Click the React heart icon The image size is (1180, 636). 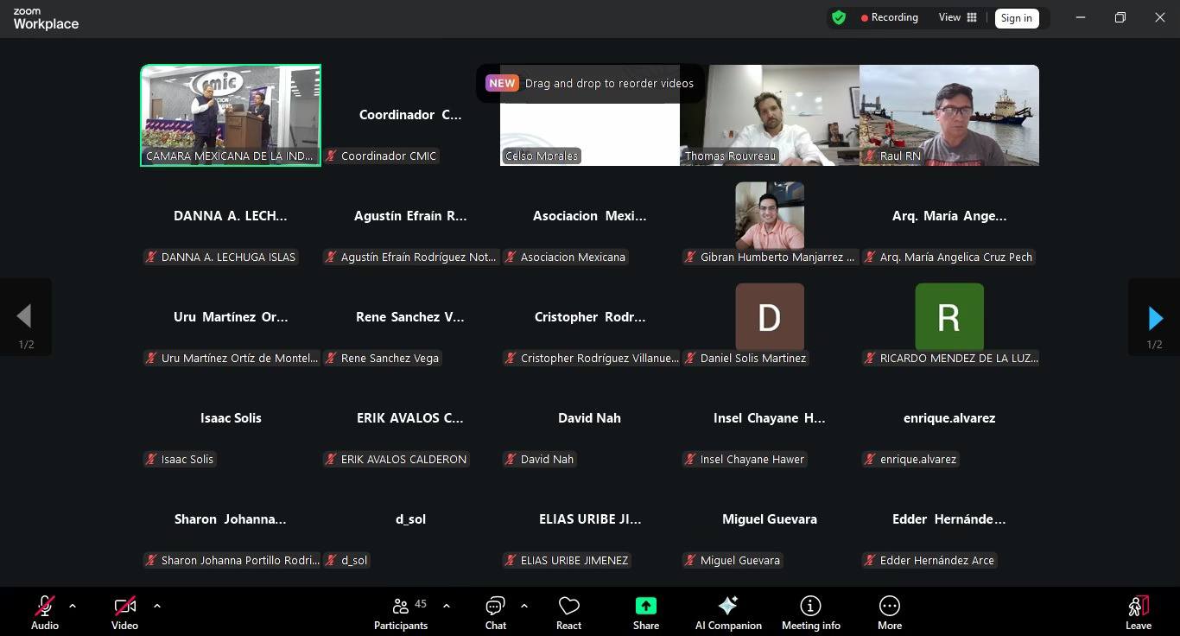568,612
